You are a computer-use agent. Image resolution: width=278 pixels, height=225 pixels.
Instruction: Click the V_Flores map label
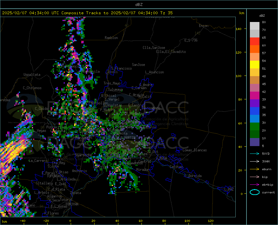click(51, 213)
